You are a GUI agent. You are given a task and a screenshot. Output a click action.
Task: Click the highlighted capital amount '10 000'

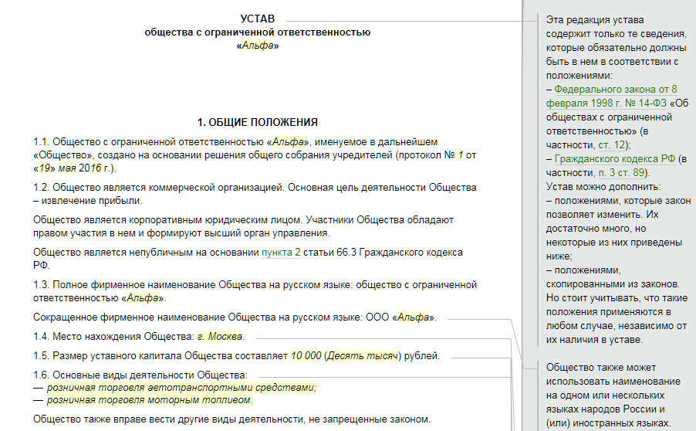pos(306,356)
